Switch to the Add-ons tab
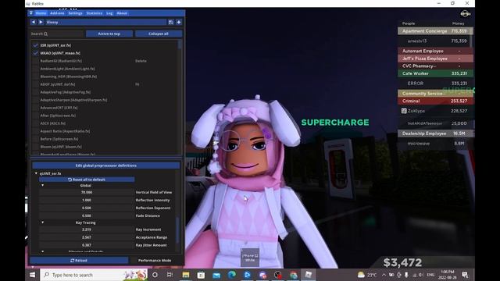 (x=57, y=13)
